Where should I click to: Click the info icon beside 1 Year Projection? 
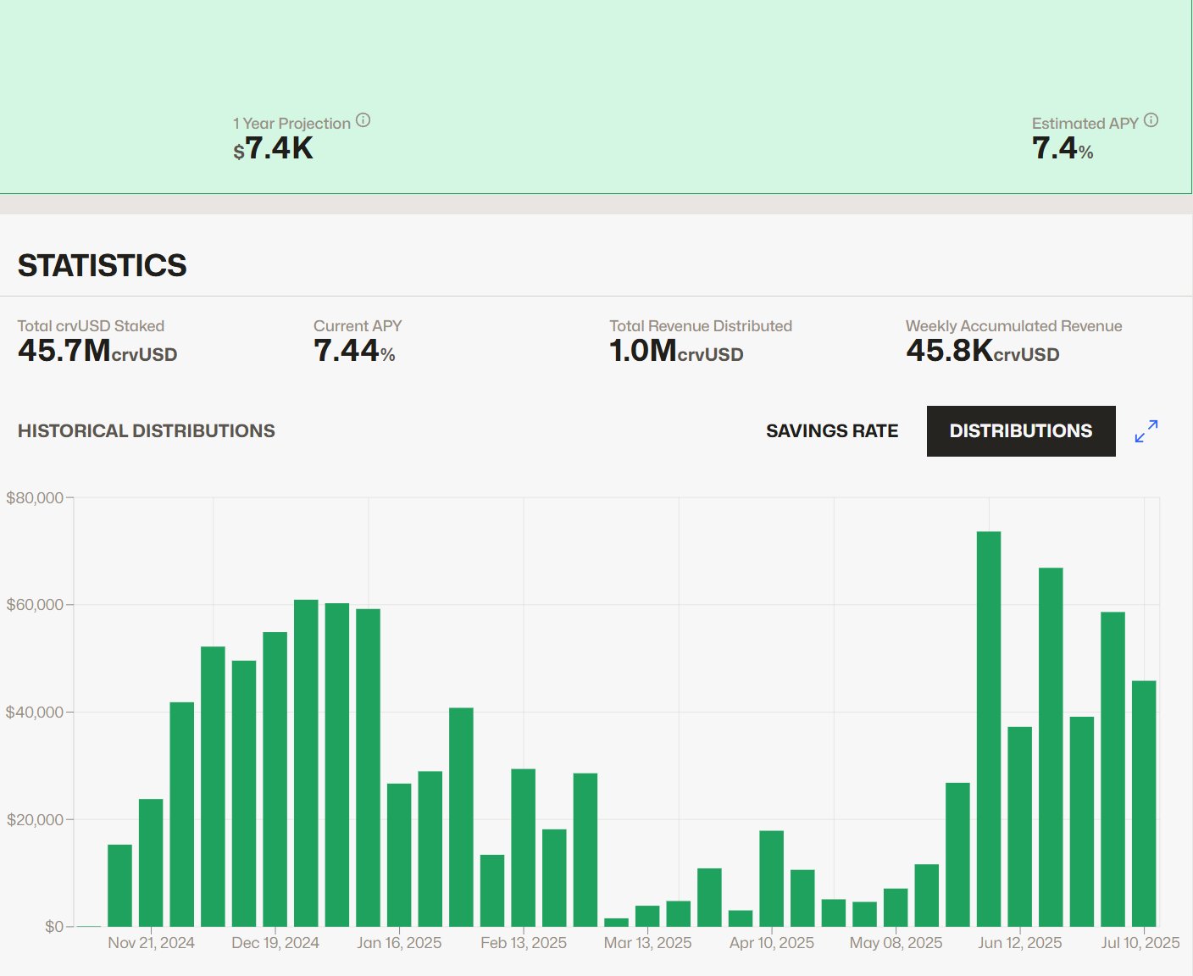tap(363, 120)
